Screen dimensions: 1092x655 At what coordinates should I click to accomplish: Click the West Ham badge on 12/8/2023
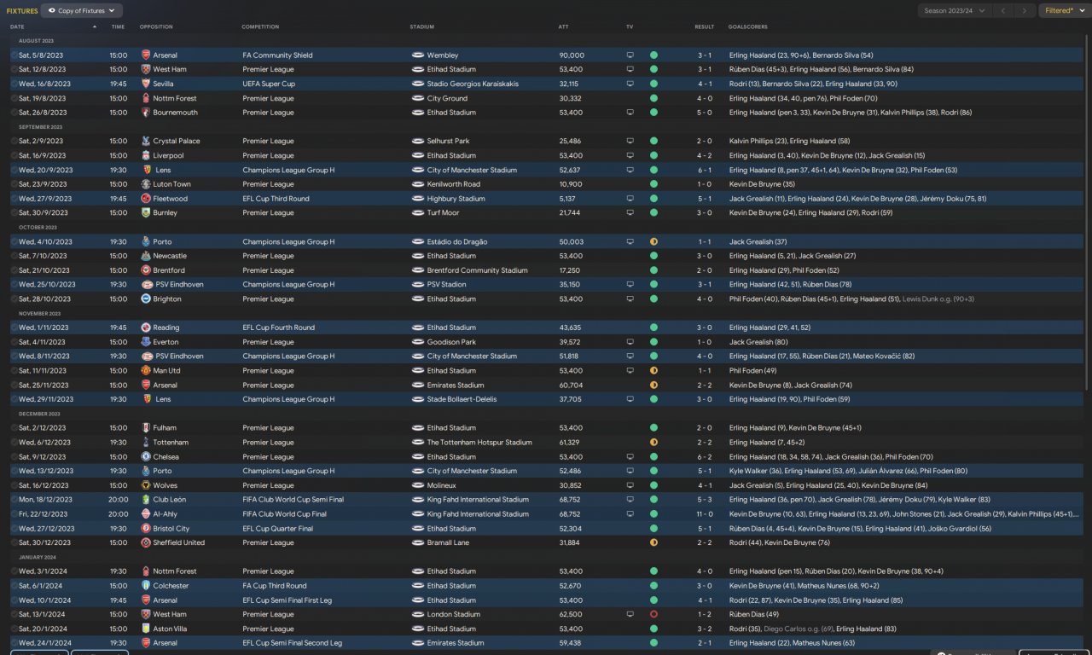[x=146, y=69]
